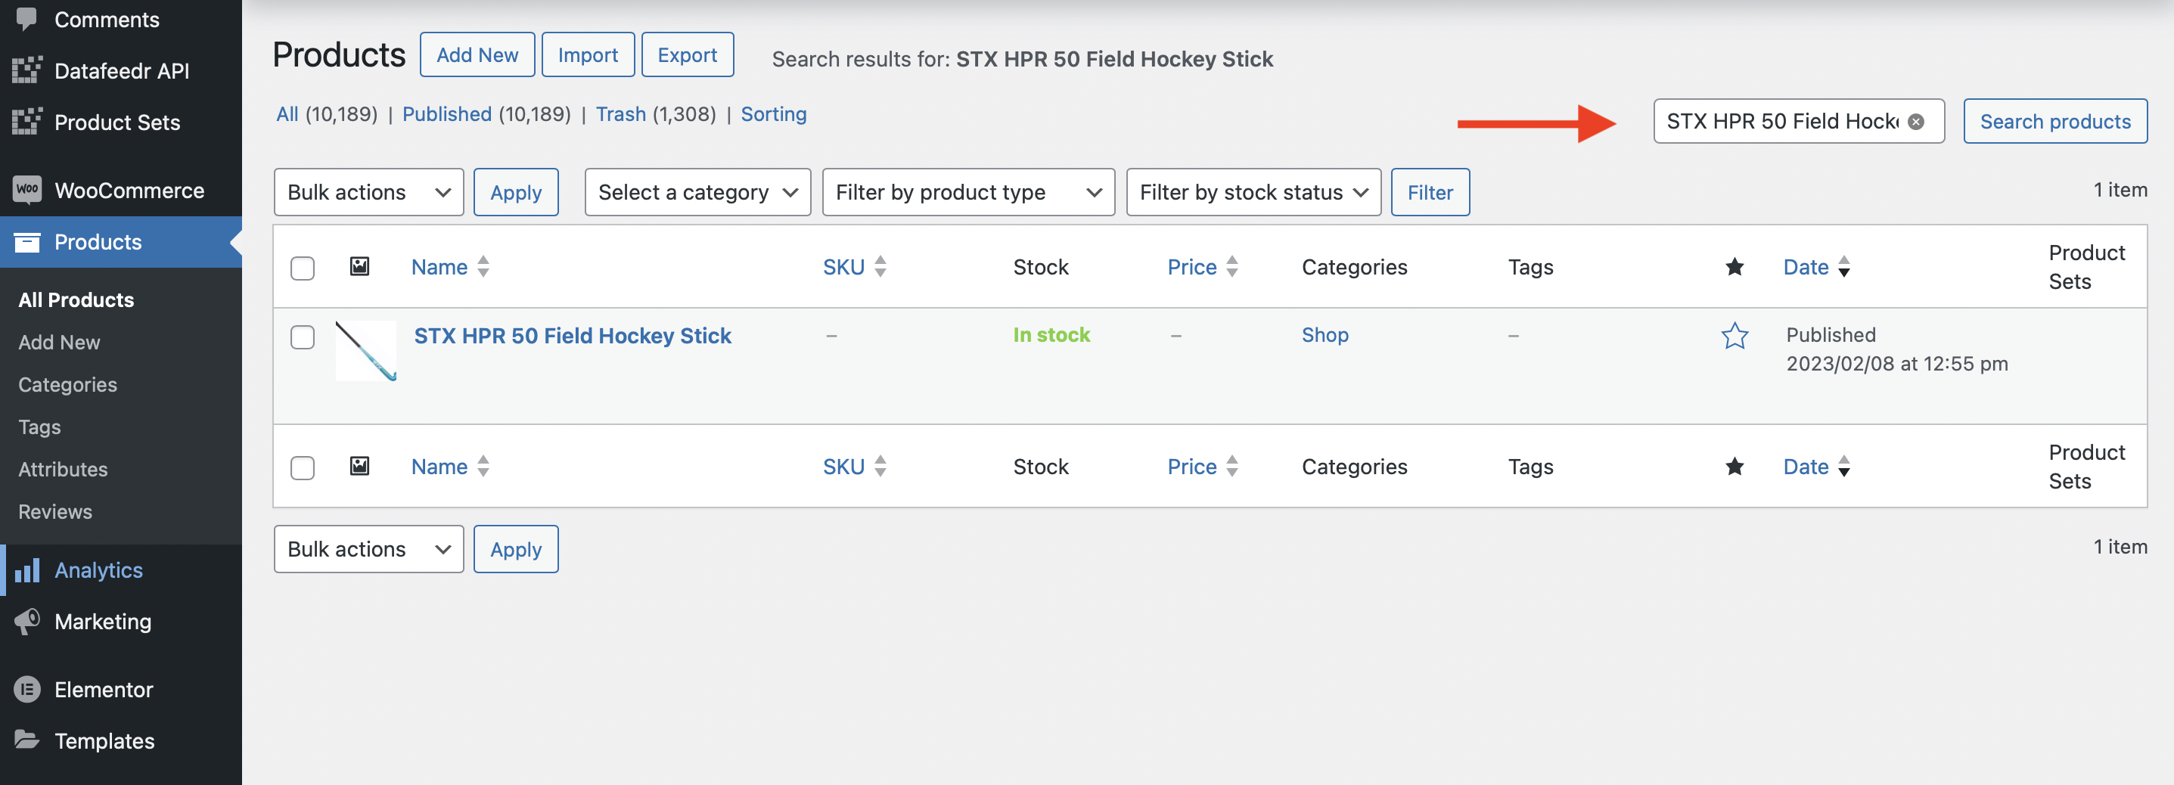
Task: Click the Product Sets column header
Action: [x=2086, y=267]
